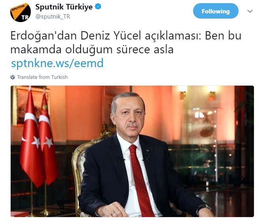Visit the @sputnik_TR handle link
The image size is (265, 221).
[53, 17]
